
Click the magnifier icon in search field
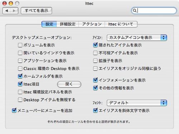pyautogui.click(x=135, y=11)
